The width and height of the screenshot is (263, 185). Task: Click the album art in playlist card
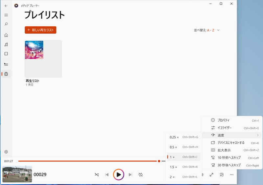pos(34,50)
